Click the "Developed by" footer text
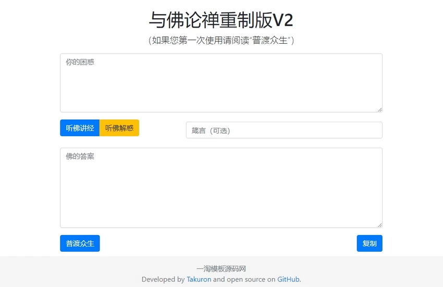This screenshot has height=287, width=443. (x=163, y=279)
